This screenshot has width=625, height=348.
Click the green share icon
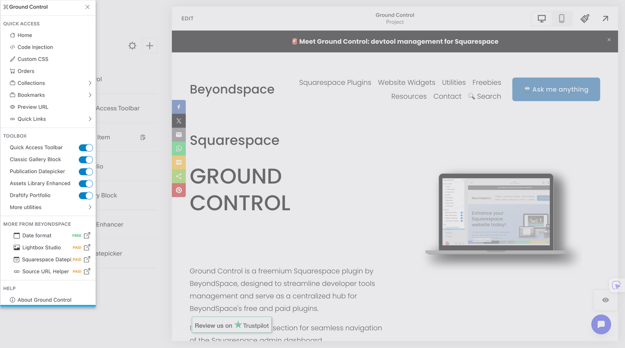tap(179, 176)
